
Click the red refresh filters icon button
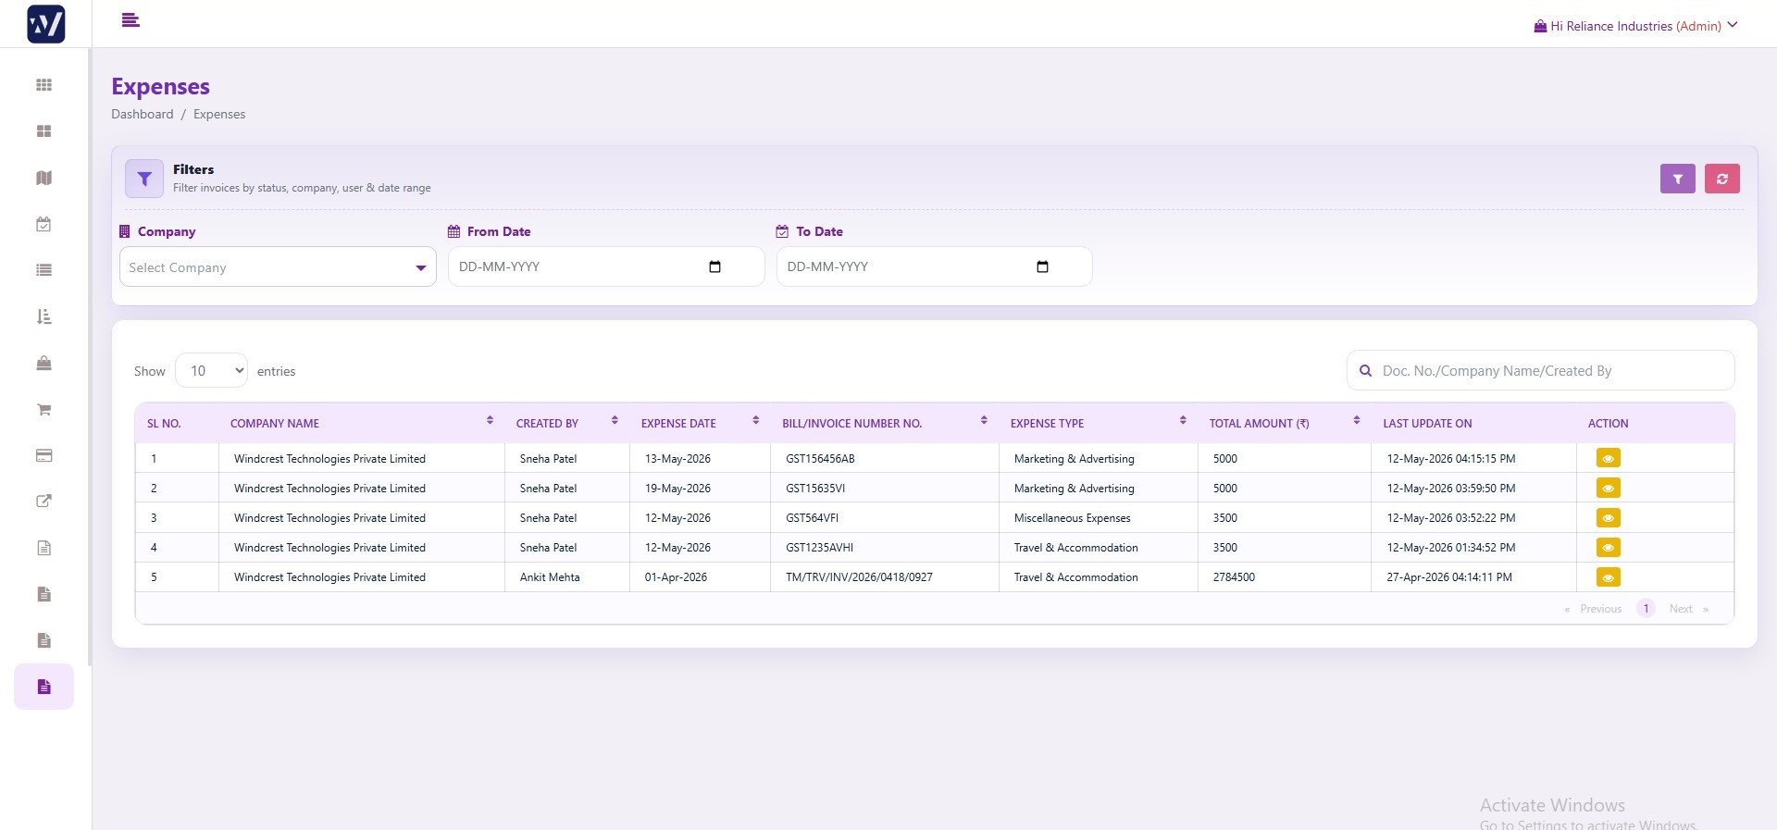pos(1721,179)
